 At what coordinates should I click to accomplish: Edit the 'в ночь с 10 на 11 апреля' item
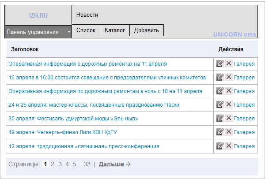[x=220, y=91]
